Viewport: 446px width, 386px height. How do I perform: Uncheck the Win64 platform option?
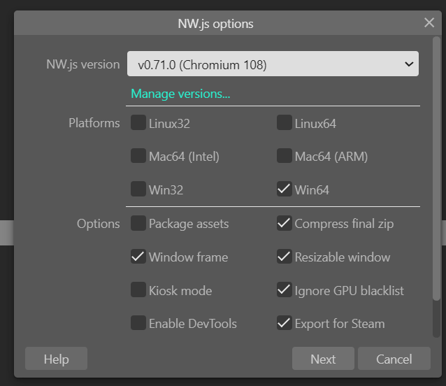tap(284, 189)
